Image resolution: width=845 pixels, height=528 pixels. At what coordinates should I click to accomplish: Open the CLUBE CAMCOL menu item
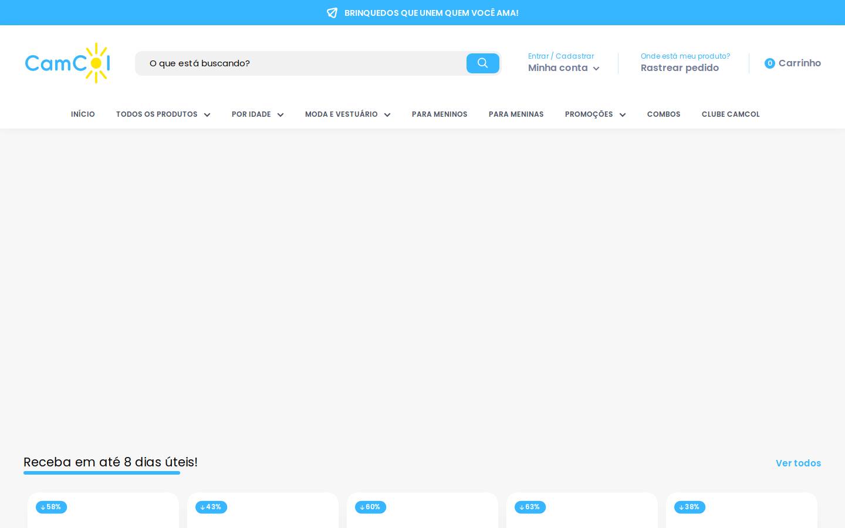(x=731, y=114)
